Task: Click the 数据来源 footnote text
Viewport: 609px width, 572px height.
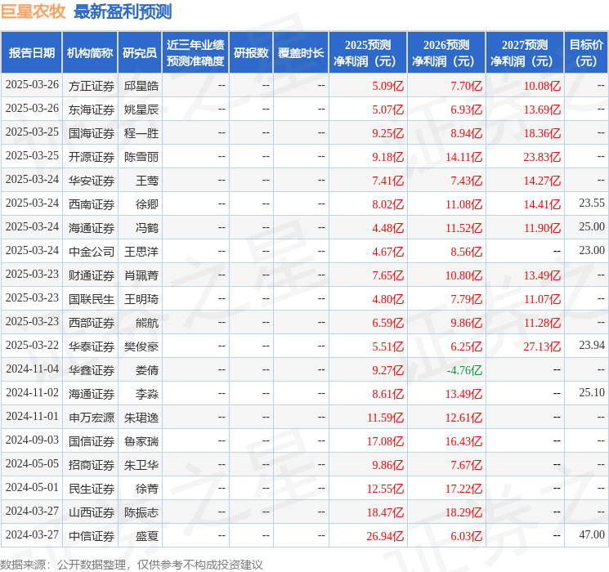Action: coord(131,564)
